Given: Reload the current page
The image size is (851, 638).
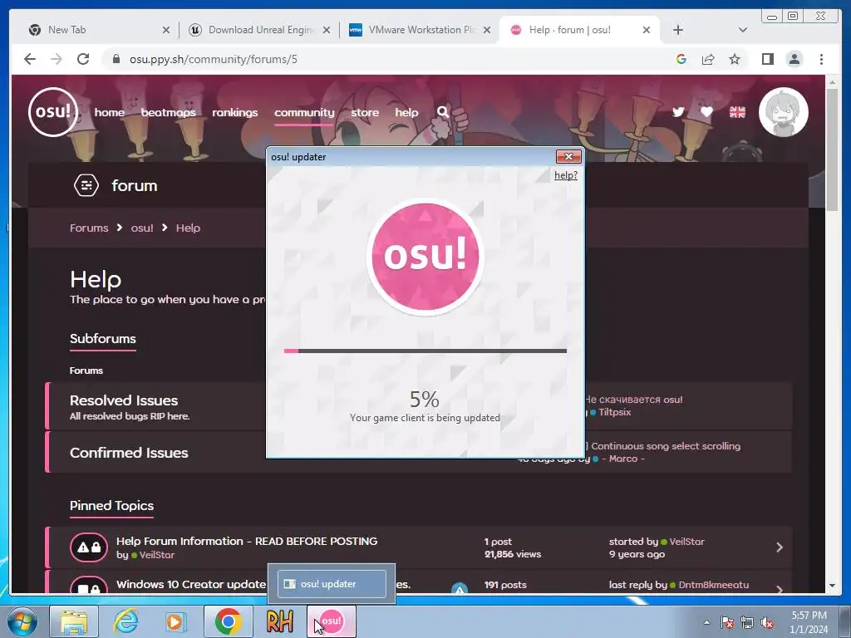Looking at the screenshot, I should point(83,59).
